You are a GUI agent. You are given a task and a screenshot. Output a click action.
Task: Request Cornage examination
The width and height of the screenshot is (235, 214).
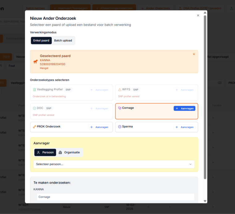(x=184, y=108)
